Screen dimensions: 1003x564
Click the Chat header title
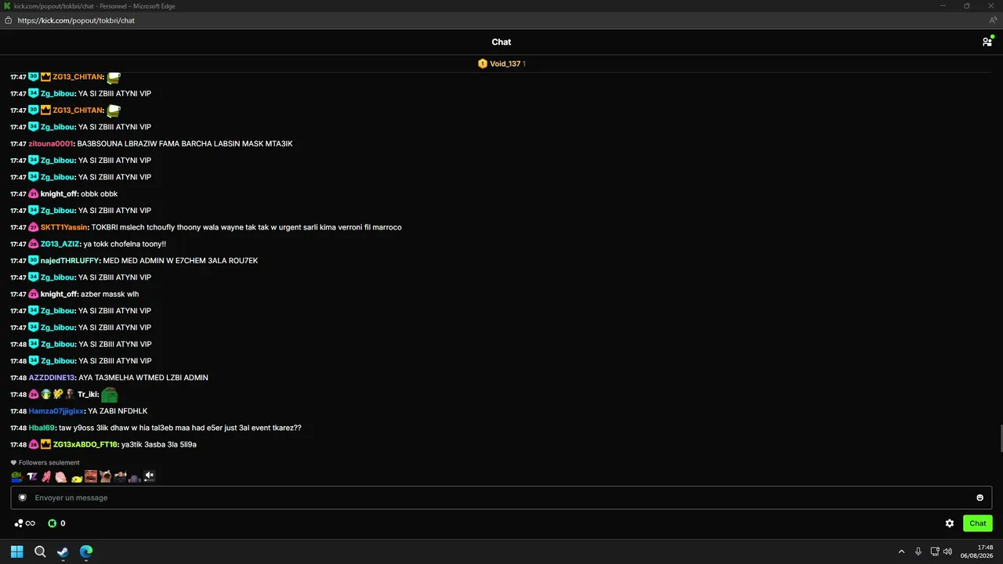pyautogui.click(x=501, y=42)
